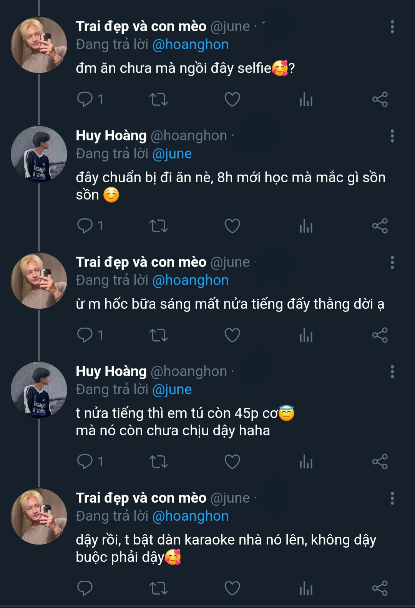
Task: Like the "đm ăn chưa" selfie tweet
Action: coord(232,99)
